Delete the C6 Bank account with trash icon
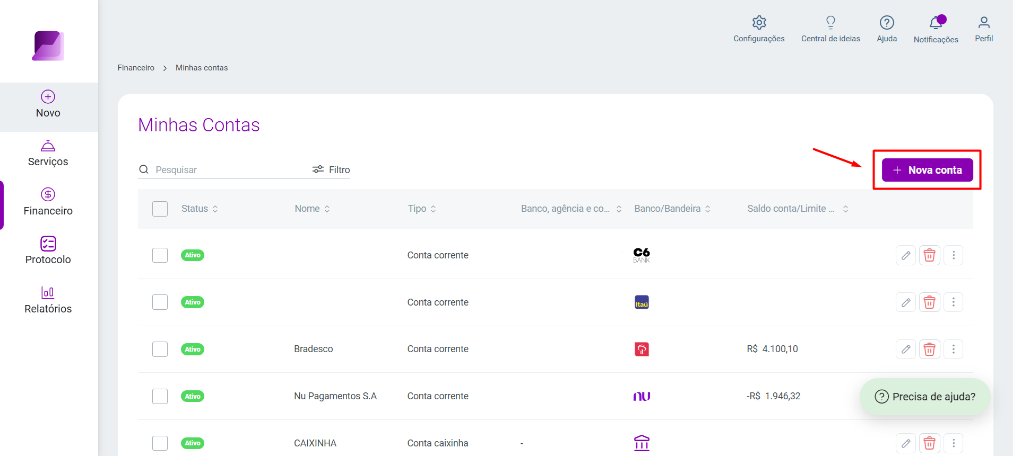Viewport: 1013px width, 457px height. (x=930, y=255)
